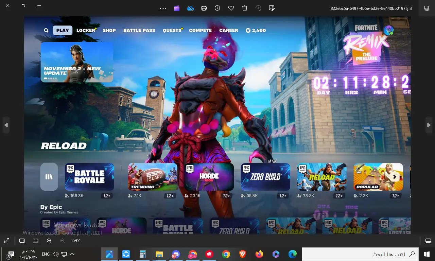Click the image filename in title bar

pyautogui.click(x=371, y=8)
